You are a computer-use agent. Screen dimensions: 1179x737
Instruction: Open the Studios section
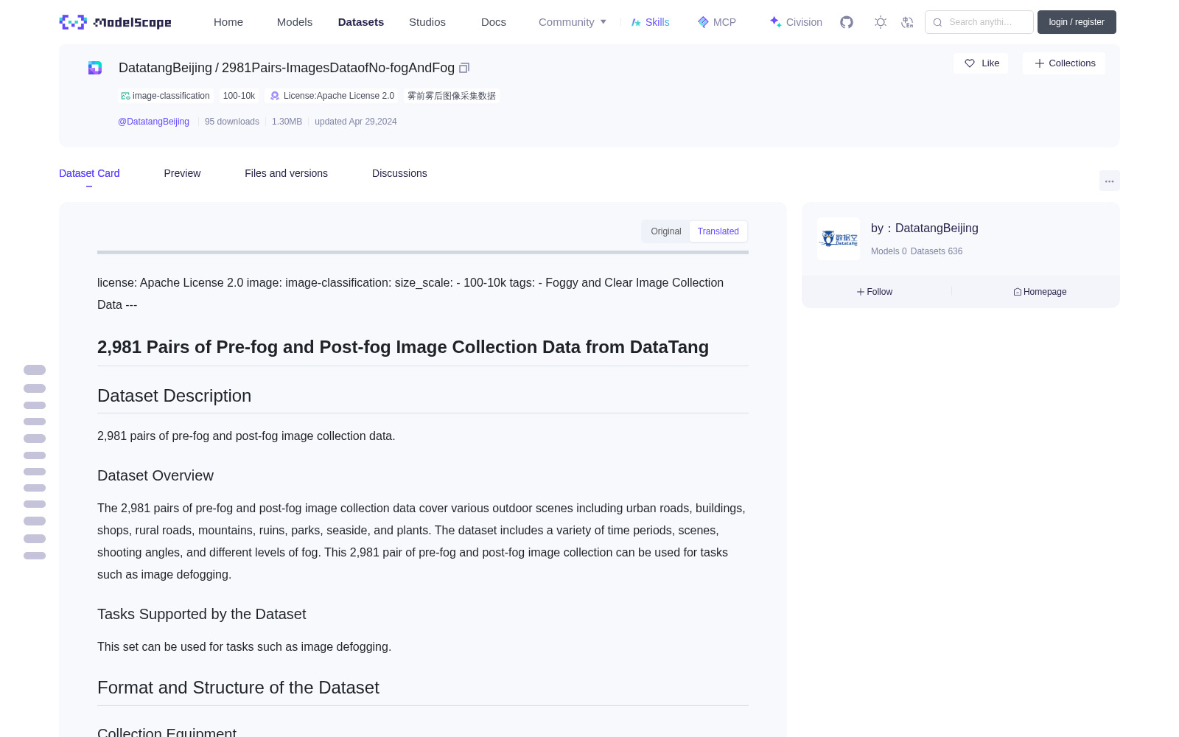point(427,22)
